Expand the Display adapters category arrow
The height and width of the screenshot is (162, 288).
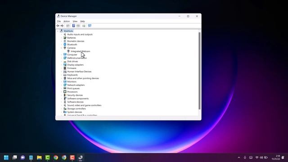[62, 65]
